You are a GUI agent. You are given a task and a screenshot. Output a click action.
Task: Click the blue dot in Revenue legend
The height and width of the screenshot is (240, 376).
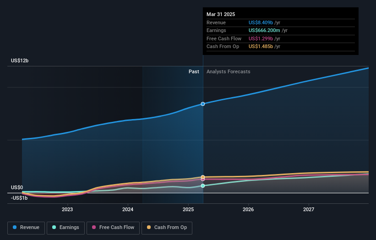[x=15, y=227]
